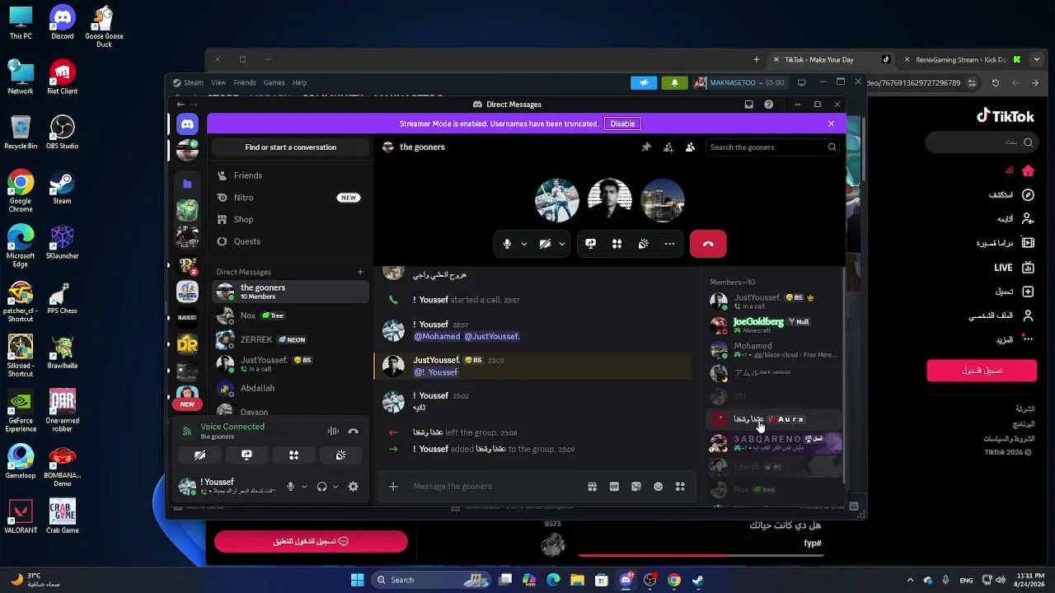Open Friends in the Discord sidebar
The height and width of the screenshot is (593, 1055).
(289, 175)
